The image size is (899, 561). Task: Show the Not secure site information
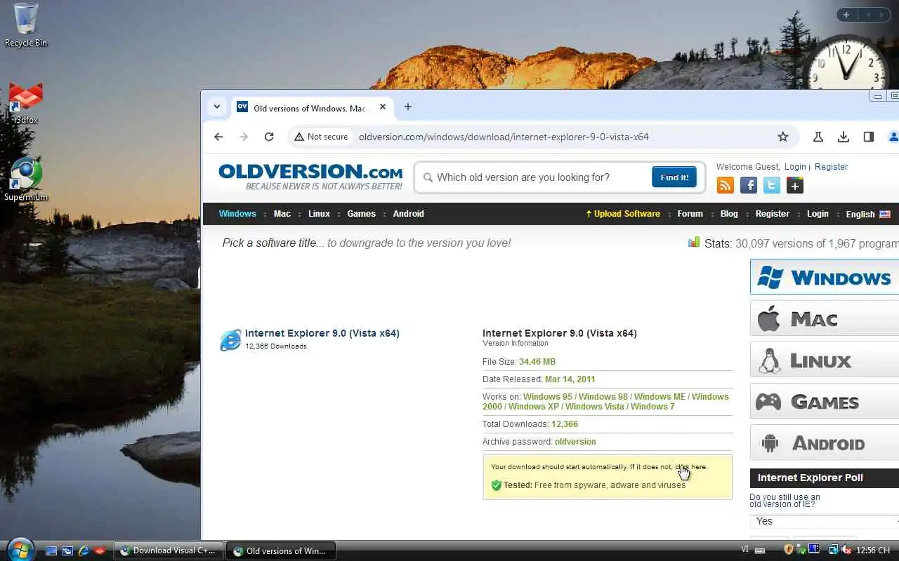pos(321,137)
